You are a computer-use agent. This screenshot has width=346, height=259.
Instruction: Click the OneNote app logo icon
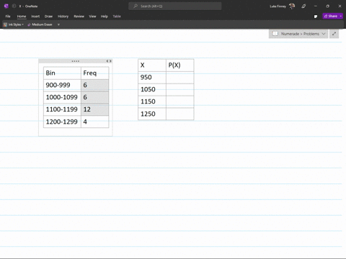click(x=6, y=6)
